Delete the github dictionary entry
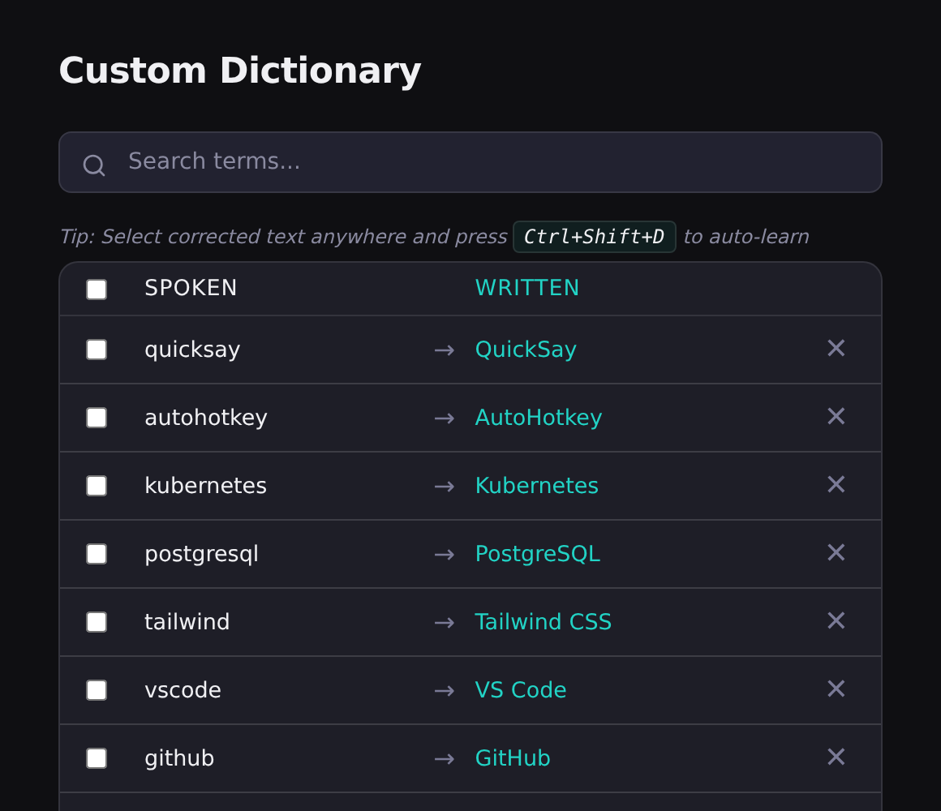The width and height of the screenshot is (941, 811). 836,757
